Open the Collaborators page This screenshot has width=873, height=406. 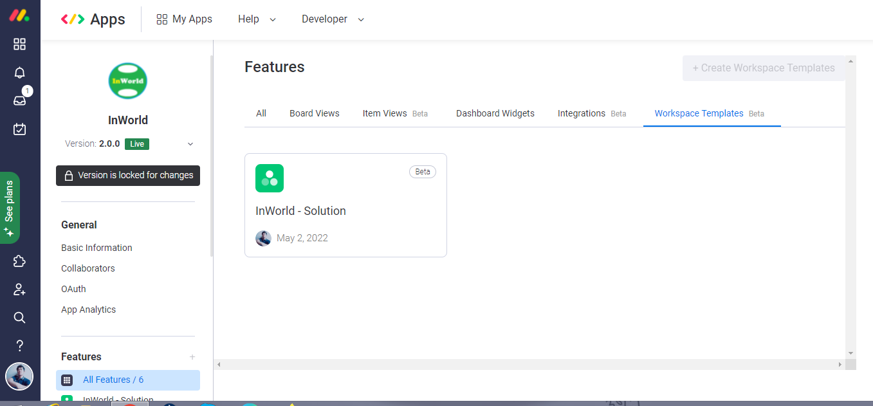(88, 268)
